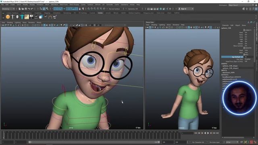Click the lock selection padlock icon
258x145 pixels.
[80, 9]
